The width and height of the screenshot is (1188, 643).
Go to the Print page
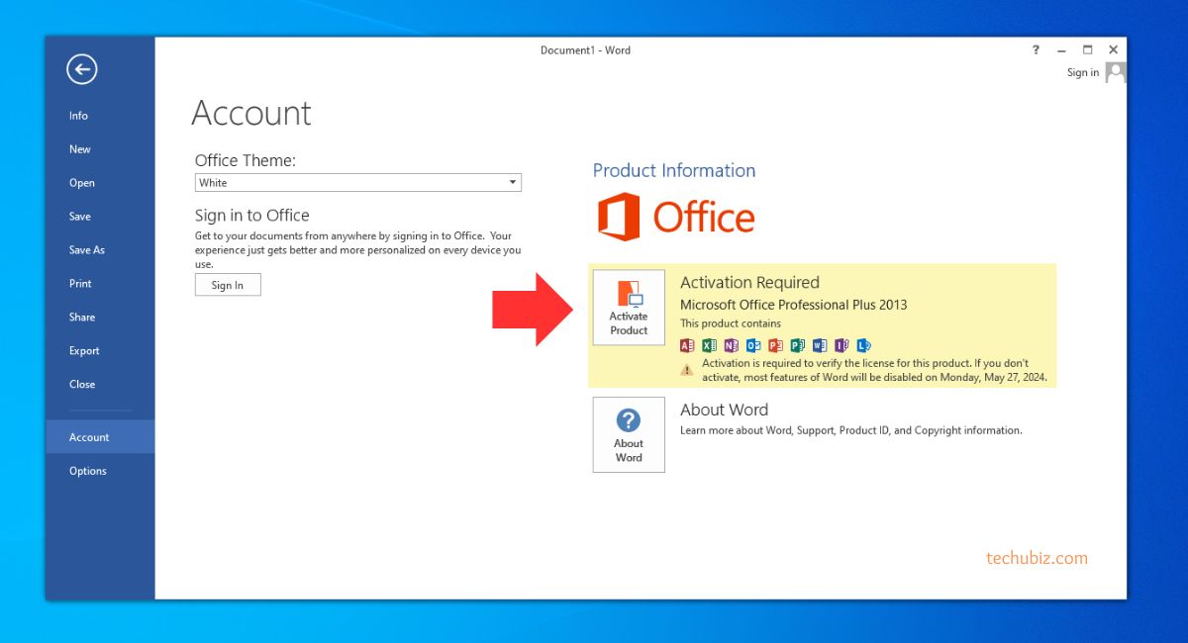pyautogui.click(x=101, y=284)
